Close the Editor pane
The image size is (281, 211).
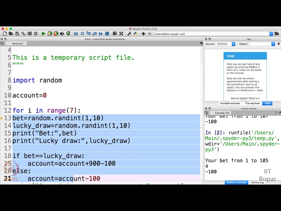click(x=2, y=39)
